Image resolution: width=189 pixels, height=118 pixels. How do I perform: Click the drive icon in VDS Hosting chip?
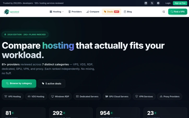(x=29, y=96)
